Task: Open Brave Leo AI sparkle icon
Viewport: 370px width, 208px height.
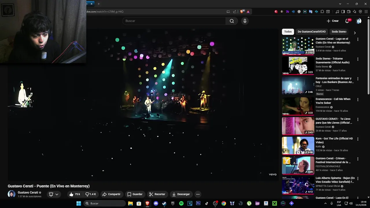Action: (x=354, y=12)
